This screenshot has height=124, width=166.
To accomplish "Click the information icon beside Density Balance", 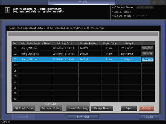I will [x=7, y=10].
